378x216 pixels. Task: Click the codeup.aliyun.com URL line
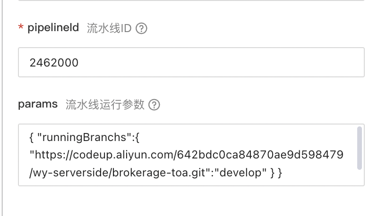click(189, 155)
